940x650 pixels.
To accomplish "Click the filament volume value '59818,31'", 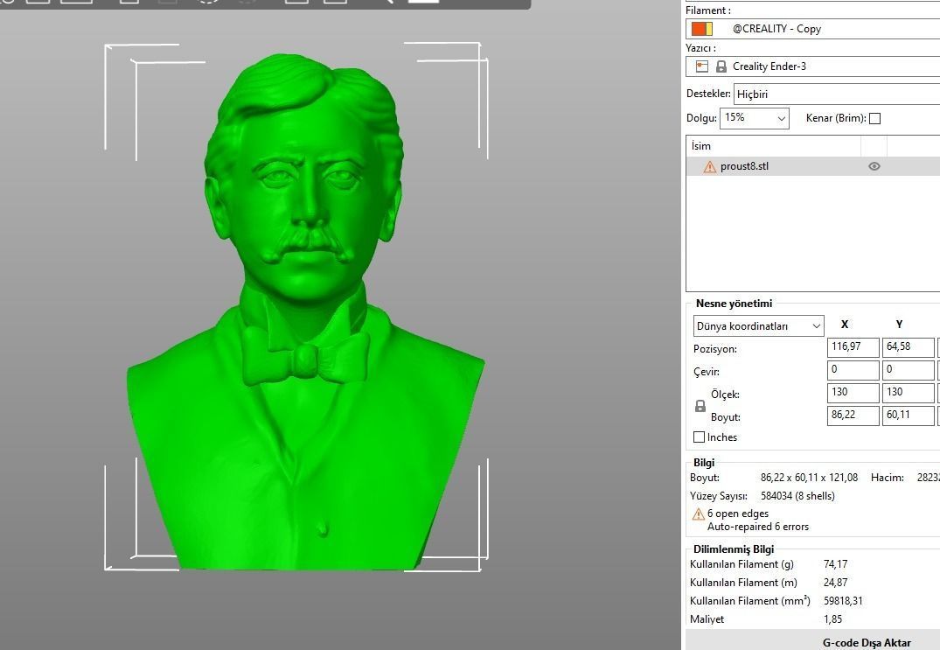I will pos(843,601).
